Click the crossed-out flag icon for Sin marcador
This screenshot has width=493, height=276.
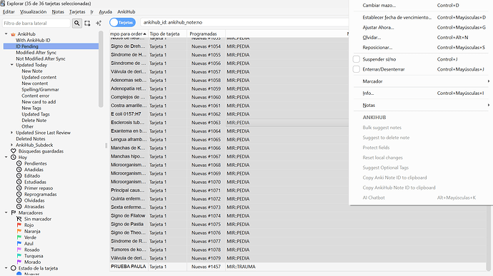(x=19, y=219)
